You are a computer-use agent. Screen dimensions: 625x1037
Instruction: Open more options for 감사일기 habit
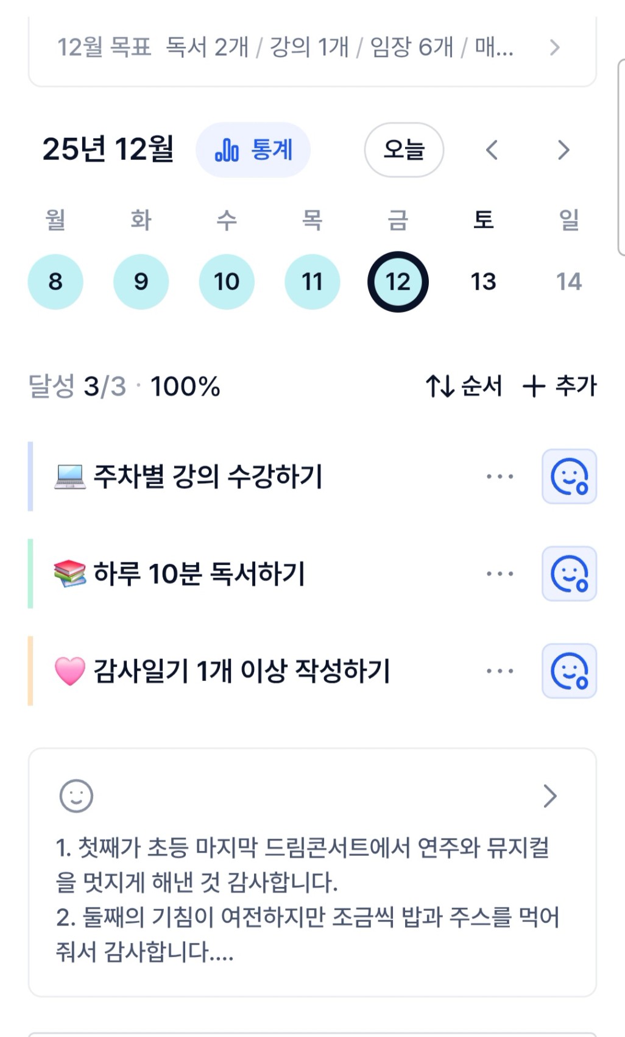pyautogui.click(x=500, y=671)
